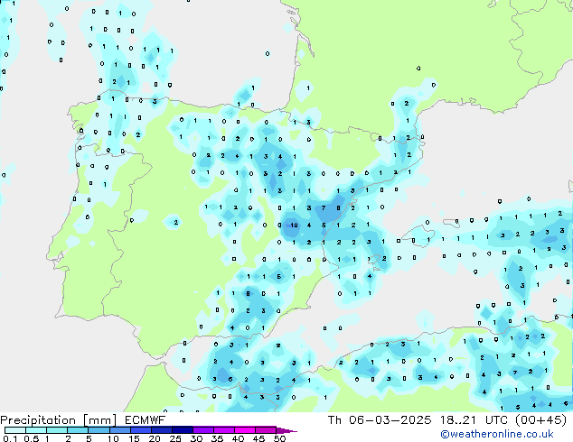Click the 'ECMWF' model label
Image resolution: width=573 pixels, height=442 pixels.
146,420
